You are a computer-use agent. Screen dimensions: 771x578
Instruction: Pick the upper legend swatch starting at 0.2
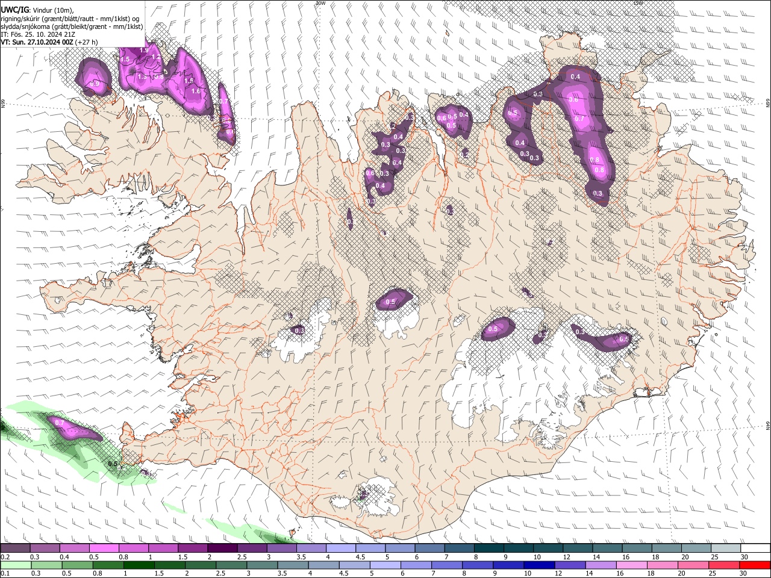tap(15, 548)
